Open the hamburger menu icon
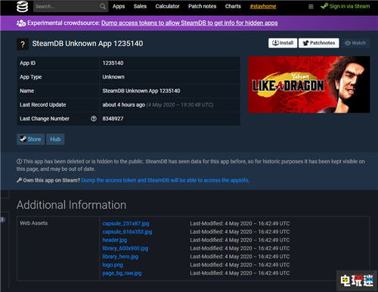Screen dimensions: 378x292 pos(311,7)
